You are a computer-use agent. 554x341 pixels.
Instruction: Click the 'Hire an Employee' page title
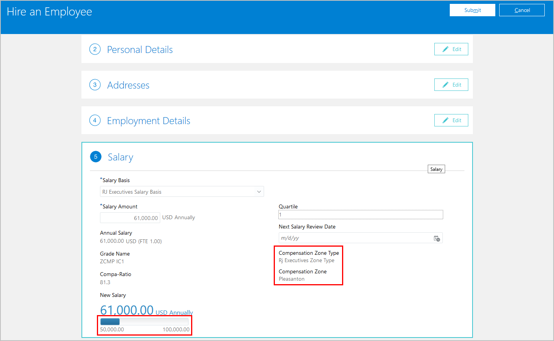point(49,12)
